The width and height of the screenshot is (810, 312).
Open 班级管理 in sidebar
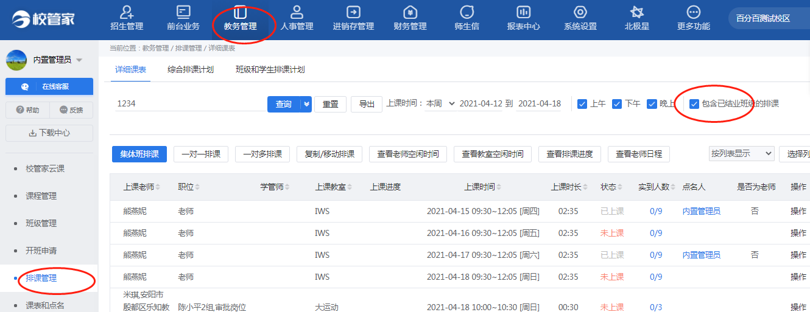41,223
